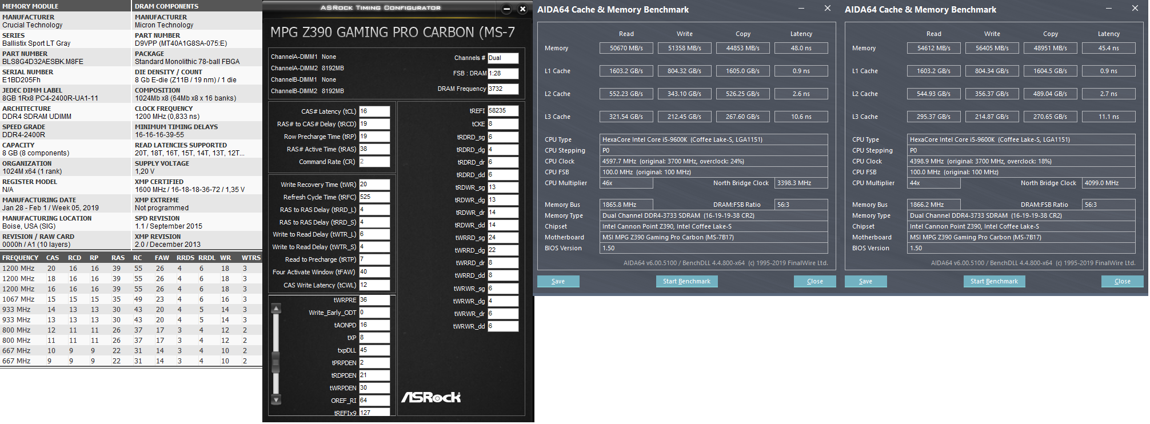Click the DRAM Frequency field showing 3732

(x=503, y=89)
